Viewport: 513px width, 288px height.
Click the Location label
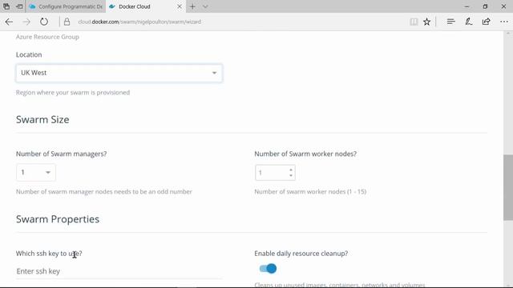pos(29,55)
